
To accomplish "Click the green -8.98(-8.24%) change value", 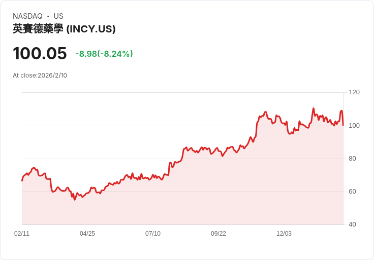I will [x=104, y=54].
